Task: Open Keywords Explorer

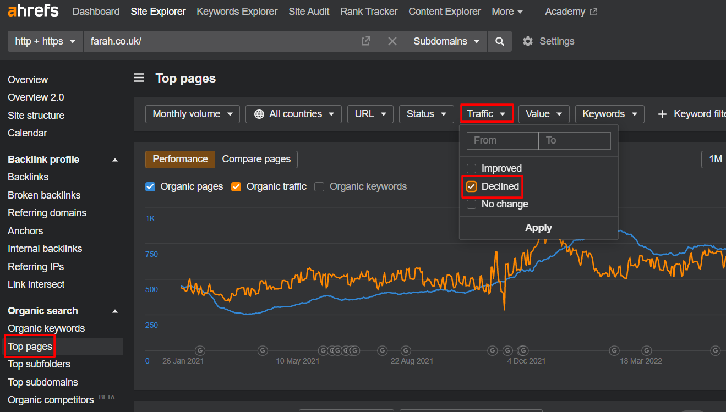Action: coord(237,12)
